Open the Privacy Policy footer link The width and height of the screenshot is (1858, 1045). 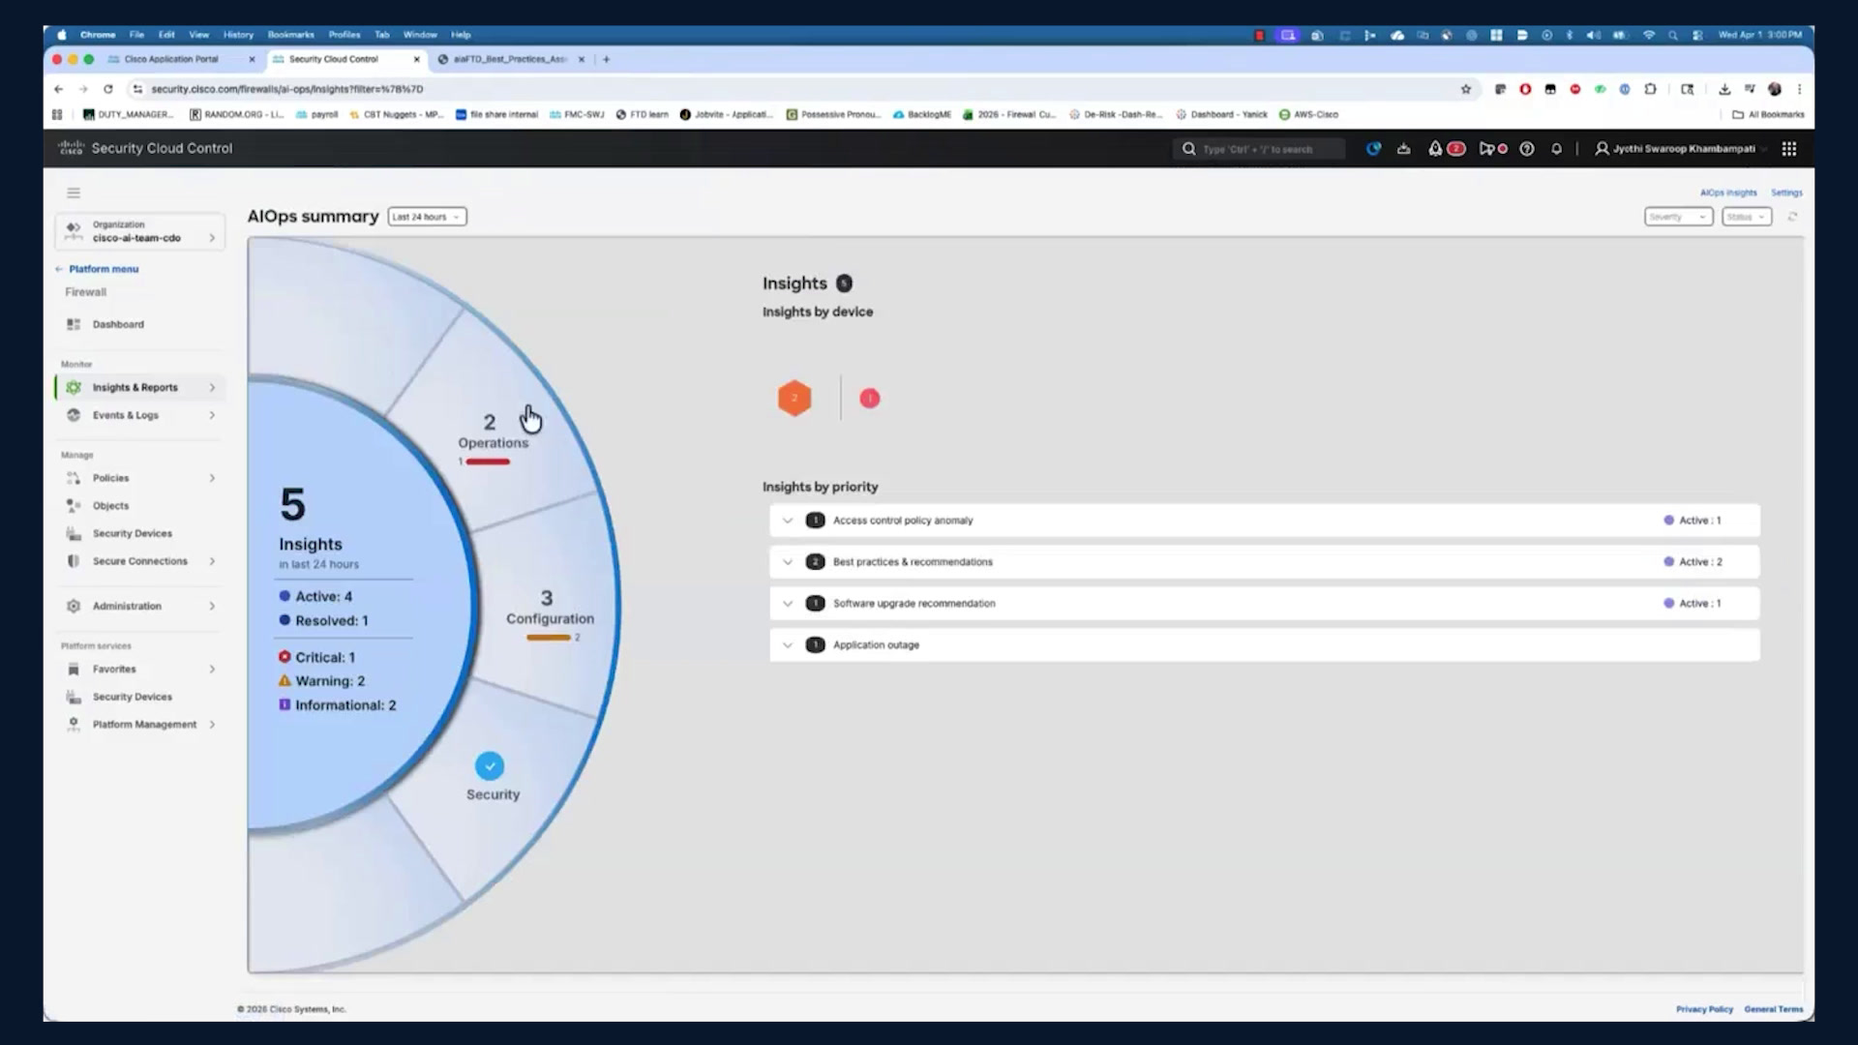point(1704,1009)
